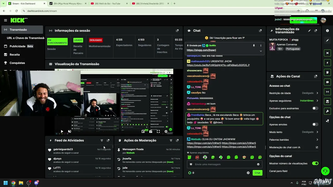The image size is (333, 187).
Task: Toggle activity feed lightning widget in right sidebar
Action: point(328,63)
